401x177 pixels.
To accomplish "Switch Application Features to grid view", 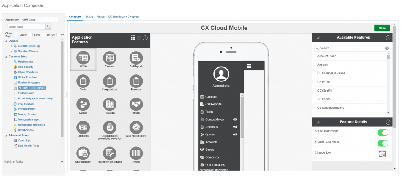I will 133,37.
